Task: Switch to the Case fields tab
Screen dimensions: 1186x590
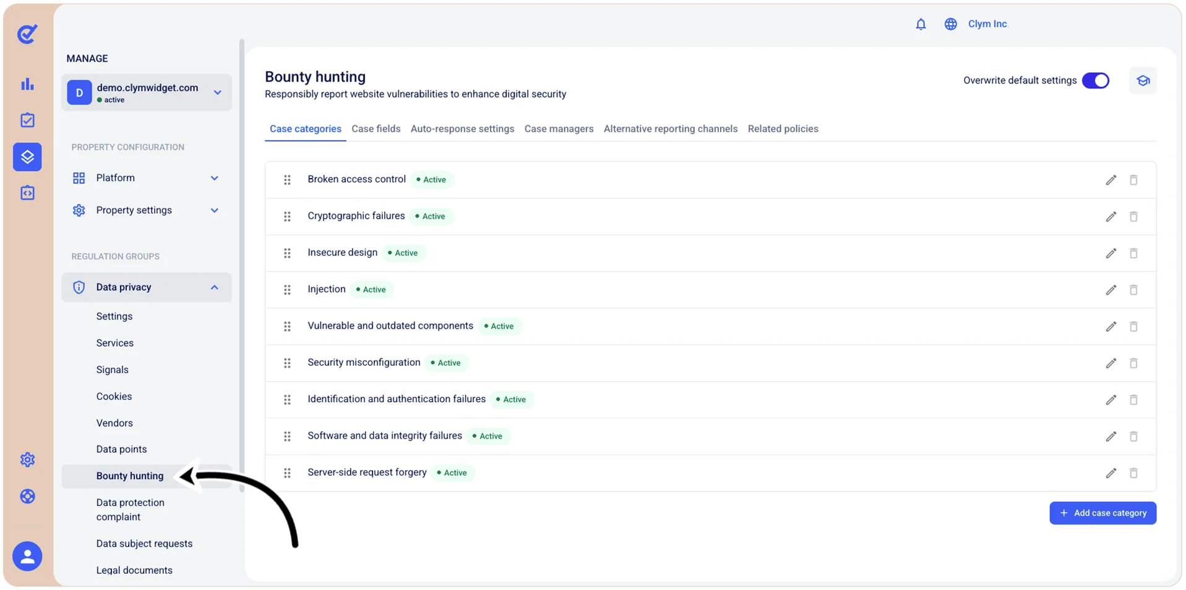Action: click(376, 129)
